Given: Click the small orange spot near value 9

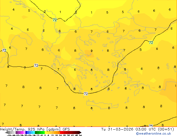Looking at the screenshot, I should click(x=88, y=52).
